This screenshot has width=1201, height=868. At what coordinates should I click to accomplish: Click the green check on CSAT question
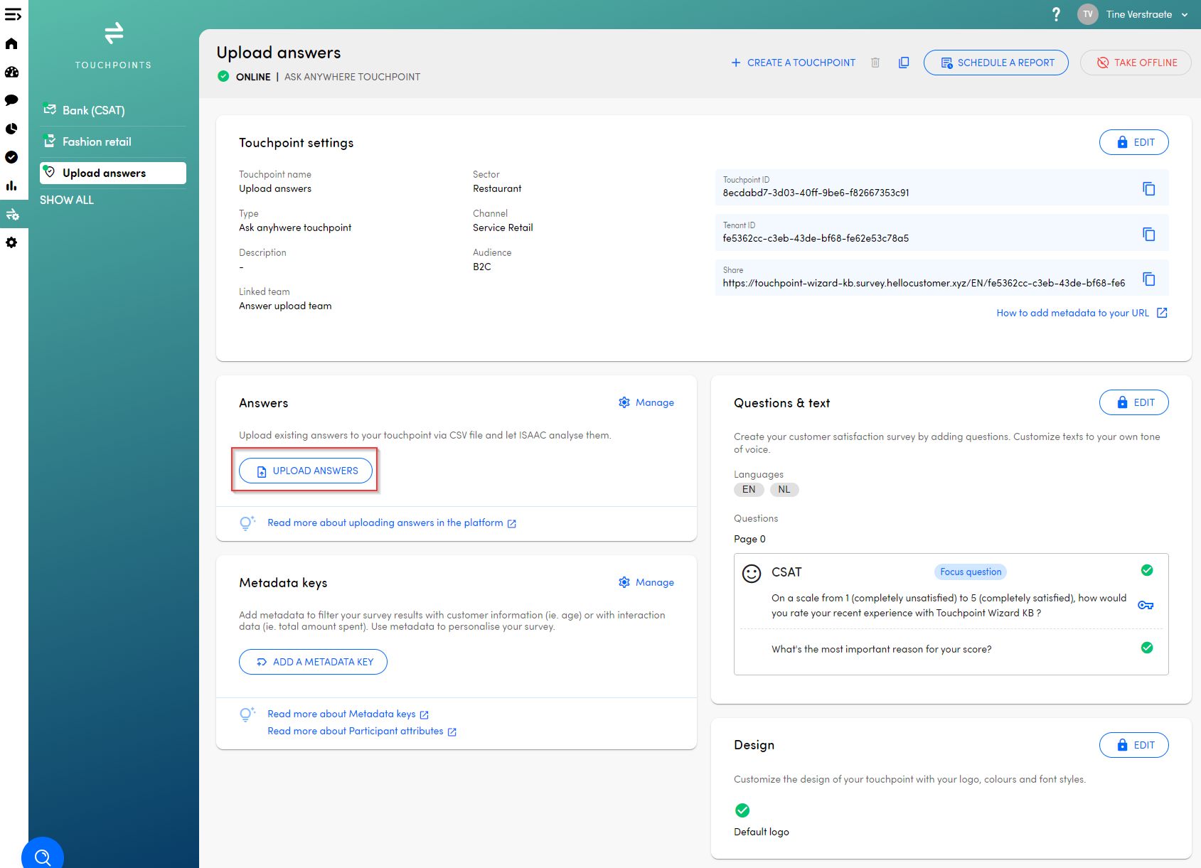point(1146,570)
